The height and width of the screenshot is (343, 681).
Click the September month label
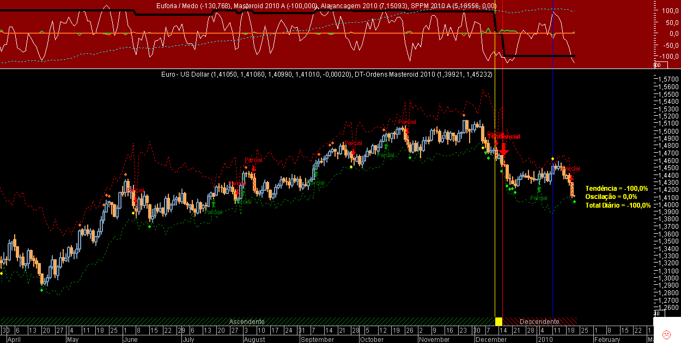318,339
